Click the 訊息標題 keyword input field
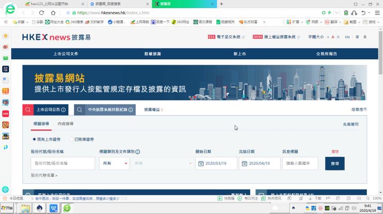Image resolution: width=383 pixels, height=214 pixels. pos(300,163)
